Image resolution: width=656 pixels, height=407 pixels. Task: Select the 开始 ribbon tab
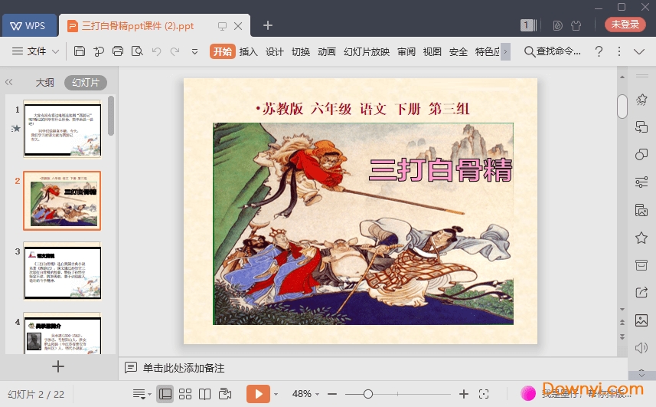pyautogui.click(x=222, y=51)
